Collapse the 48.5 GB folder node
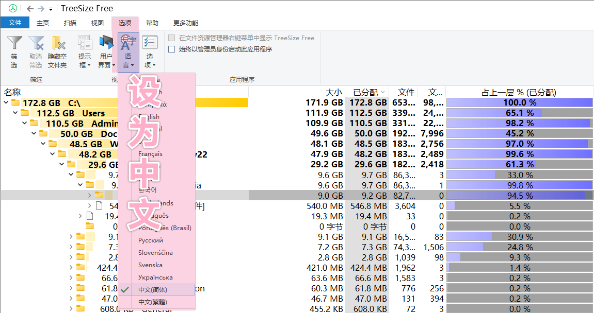 pyautogui.click(x=43, y=144)
